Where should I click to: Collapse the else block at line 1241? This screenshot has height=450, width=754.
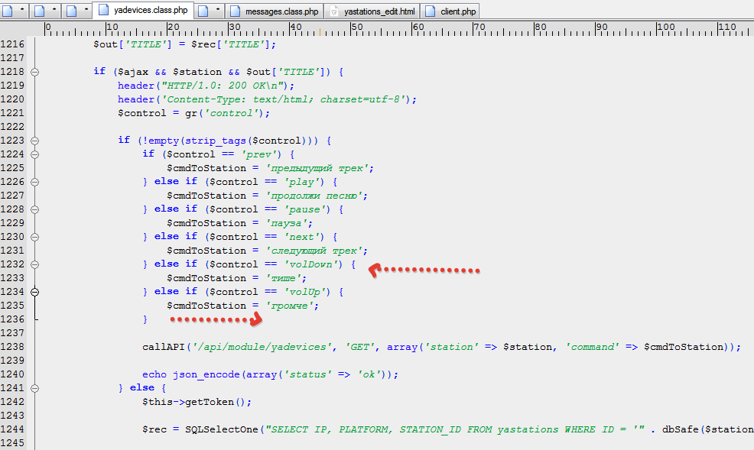tap(34, 388)
